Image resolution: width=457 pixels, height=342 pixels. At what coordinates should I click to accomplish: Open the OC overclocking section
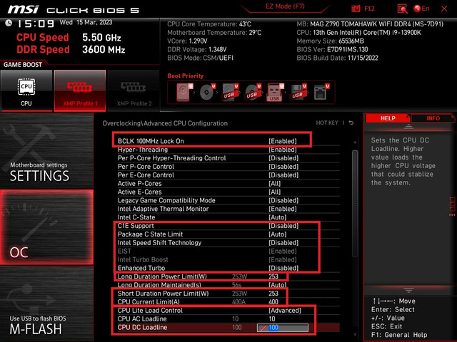click(46, 227)
